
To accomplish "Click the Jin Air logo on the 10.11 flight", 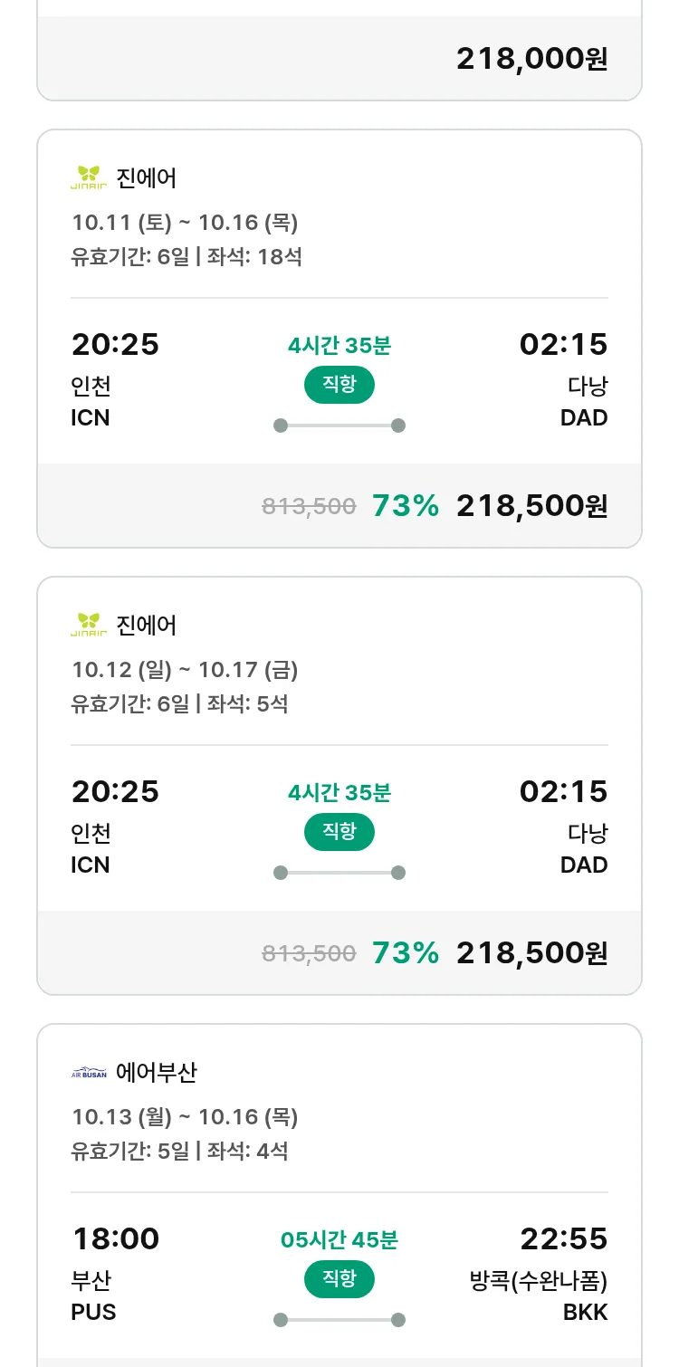I will [89, 177].
